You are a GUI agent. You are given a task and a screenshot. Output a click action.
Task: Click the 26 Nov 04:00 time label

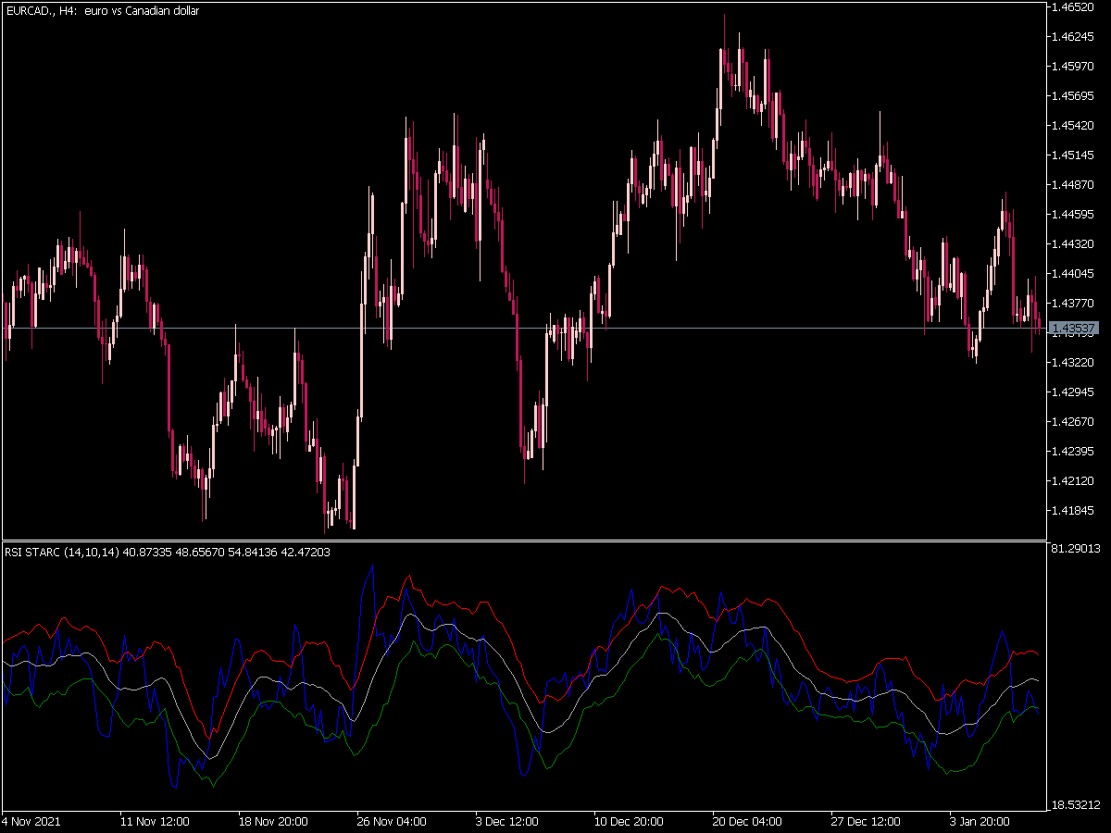pyautogui.click(x=392, y=822)
